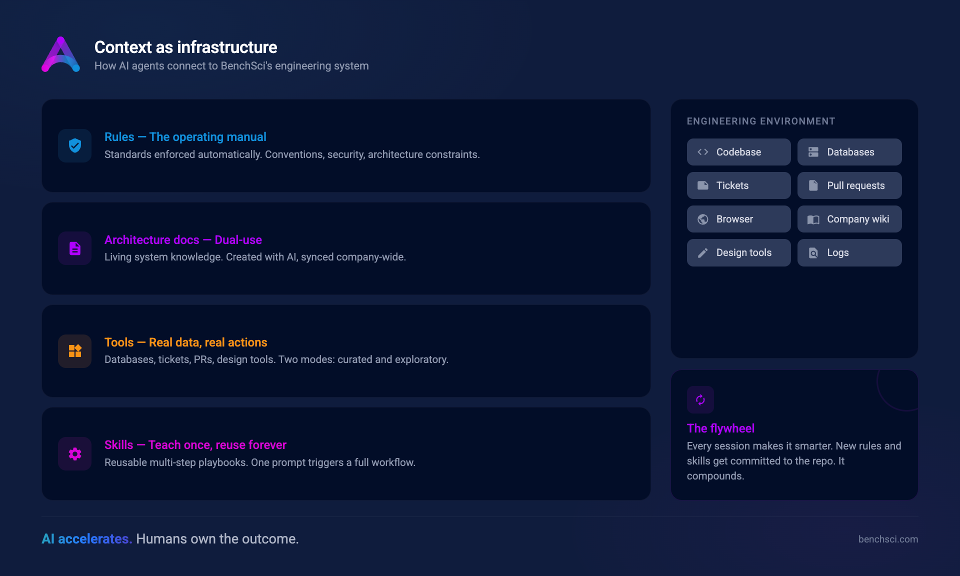Screen dimensions: 960x576
Task: Click the shield checkmark Rules icon
Action: [x=74, y=145]
